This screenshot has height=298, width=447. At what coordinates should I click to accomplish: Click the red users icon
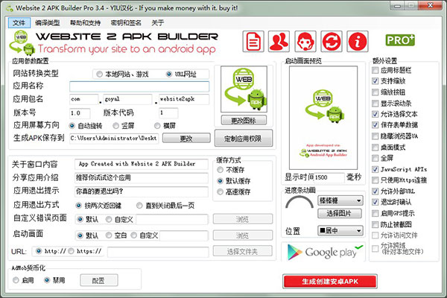pos(279,42)
